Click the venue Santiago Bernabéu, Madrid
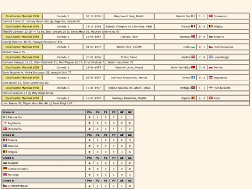The image size is (252, 189). [x=129, y=98]
